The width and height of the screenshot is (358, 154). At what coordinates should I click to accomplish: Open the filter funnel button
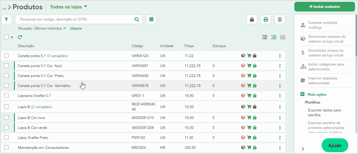point(6,20)
